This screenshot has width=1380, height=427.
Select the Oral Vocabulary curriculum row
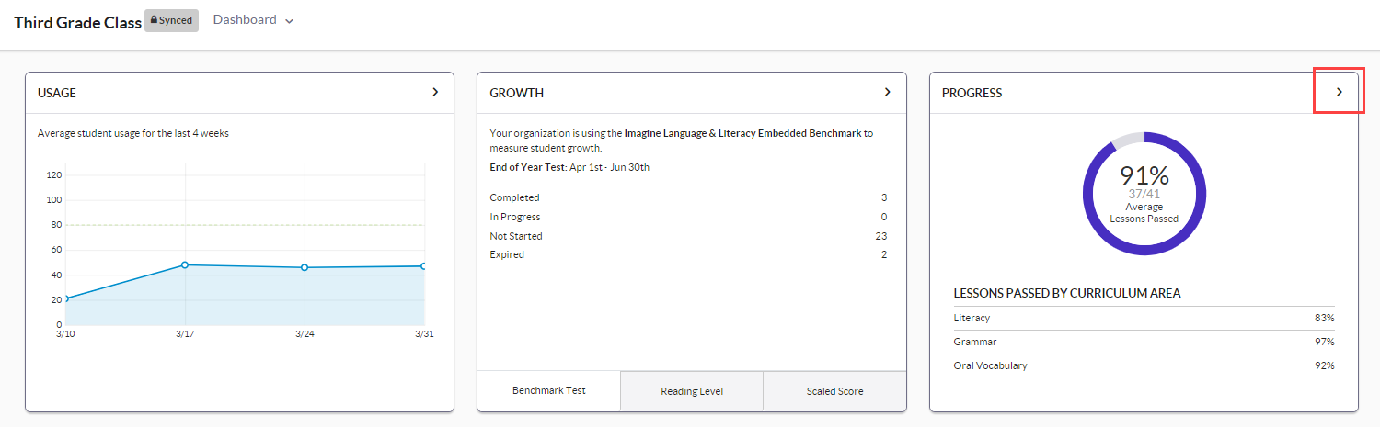tap(1144, 365)
